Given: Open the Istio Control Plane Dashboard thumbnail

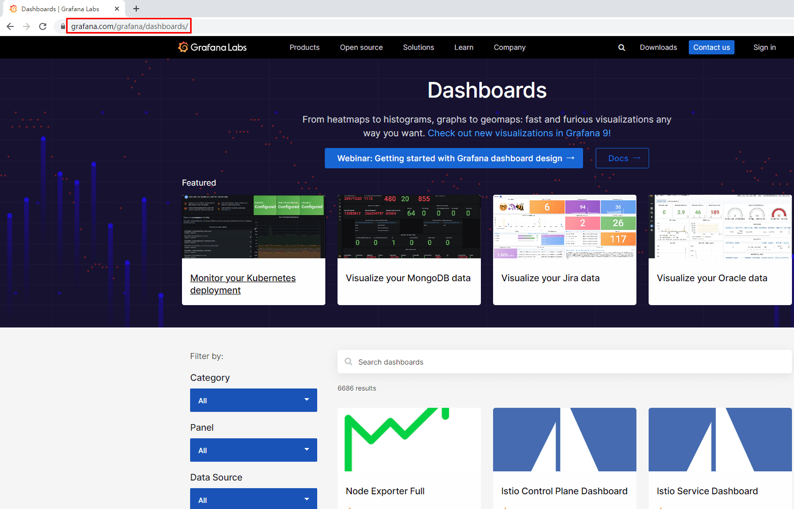Looking at the screenshot, I should click(x=565, y=439).
